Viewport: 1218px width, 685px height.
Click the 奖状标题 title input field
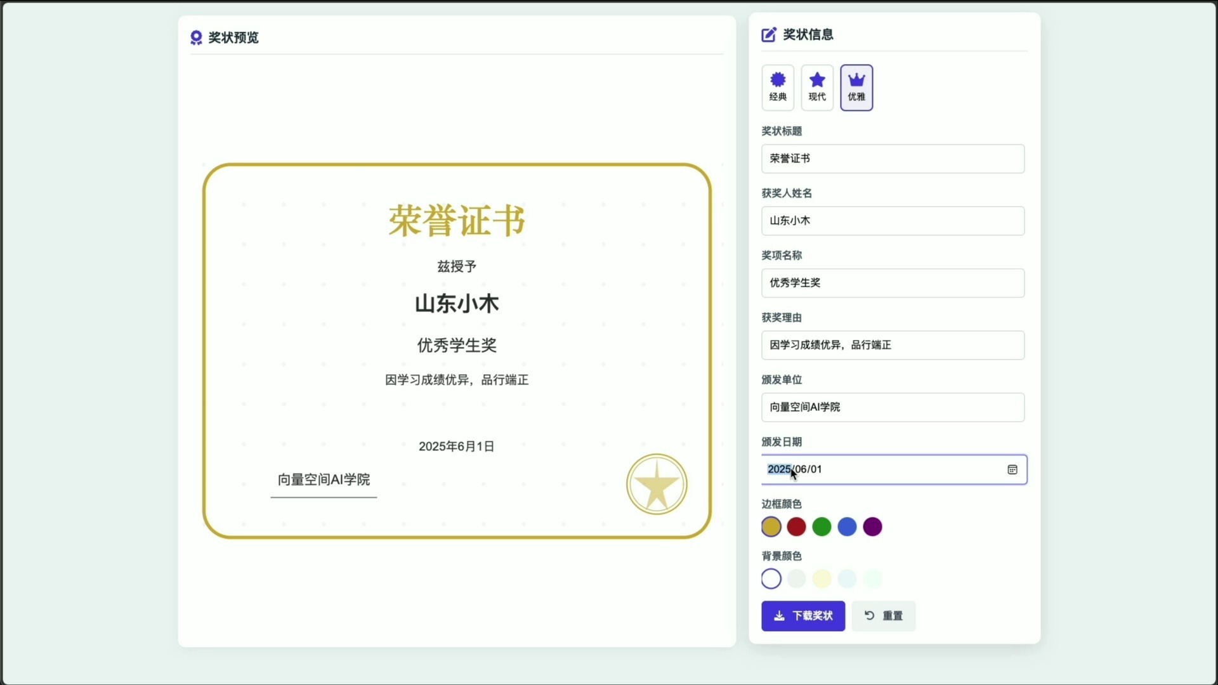coord(893,159)
